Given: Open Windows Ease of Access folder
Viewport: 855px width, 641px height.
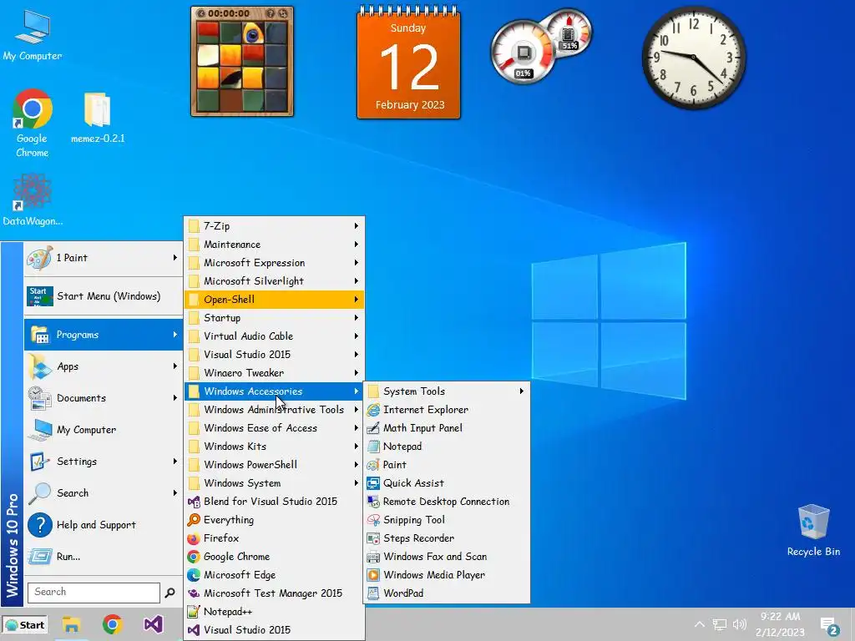Looking at the screenshot, I should click(x=274, y=428).
